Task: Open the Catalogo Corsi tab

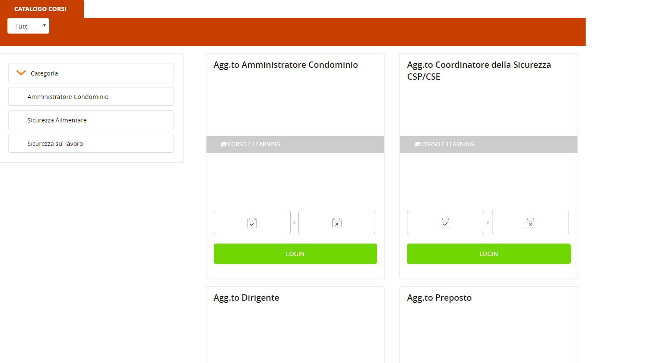Action: (41, 9)
